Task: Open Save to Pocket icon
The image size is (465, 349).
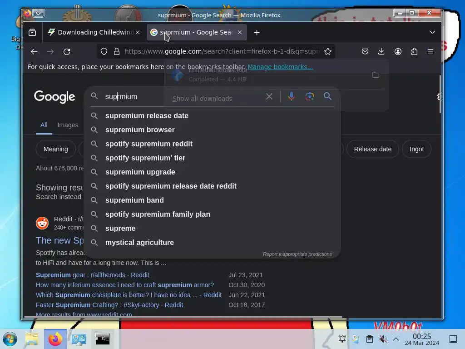Action: [365, 52]
